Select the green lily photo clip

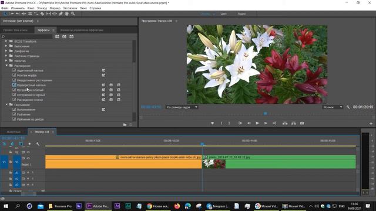[279, 162]
